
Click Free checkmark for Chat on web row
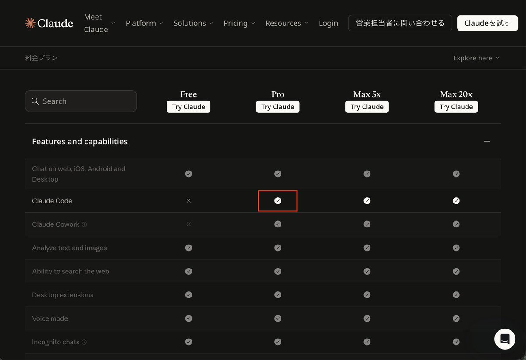click(188, 174)
